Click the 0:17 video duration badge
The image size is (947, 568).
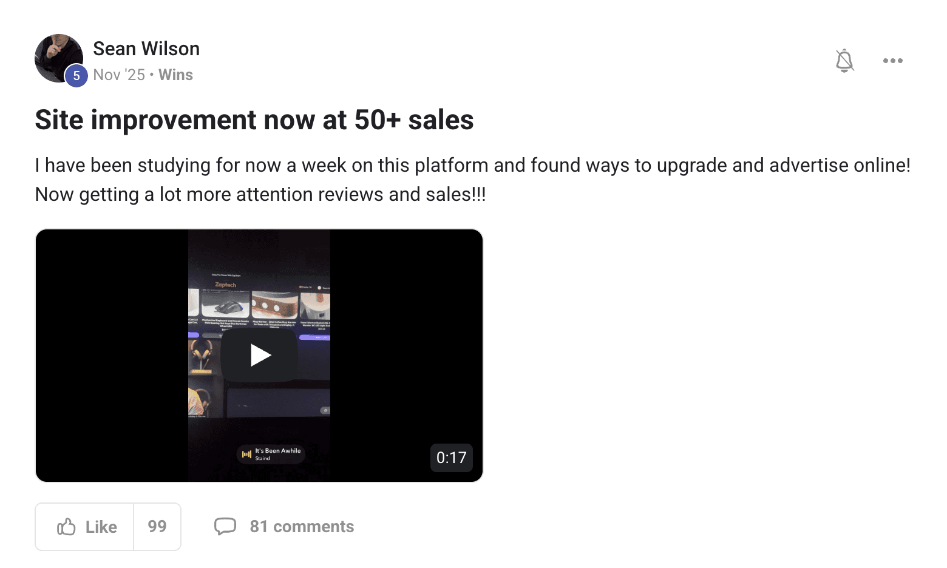coord(451,458)
